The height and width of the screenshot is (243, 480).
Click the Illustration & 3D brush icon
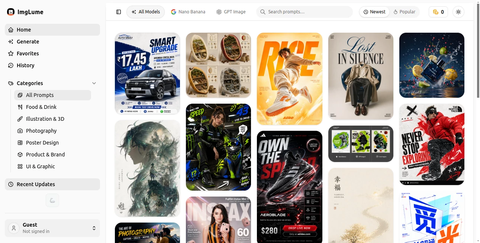point(20,119)
